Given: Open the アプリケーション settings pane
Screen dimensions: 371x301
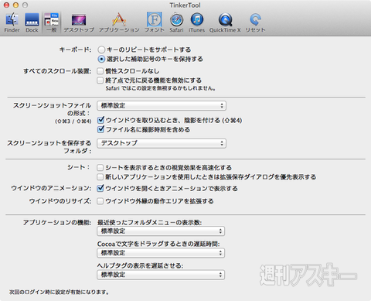Looking at the screenshot, I should (x=119, y=22).
